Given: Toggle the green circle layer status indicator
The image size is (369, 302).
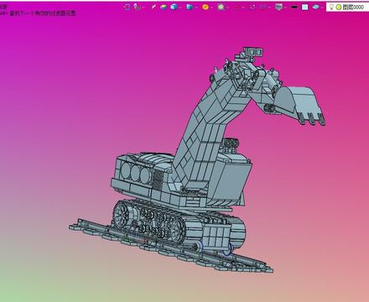Looking at the screenshot, I should pyautogui.click(x=339, y=8).
